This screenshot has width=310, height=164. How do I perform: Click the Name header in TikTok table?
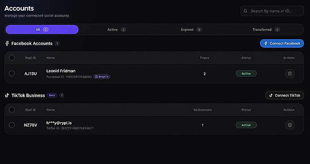tap(51, 110)
